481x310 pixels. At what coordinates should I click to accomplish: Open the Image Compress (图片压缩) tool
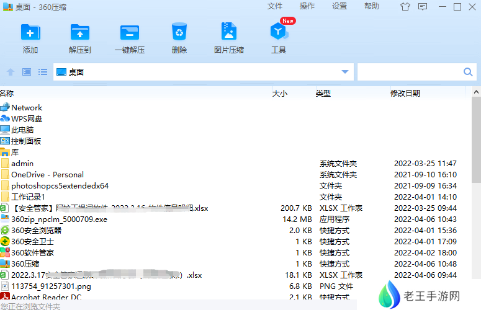(x=229, y=31)
